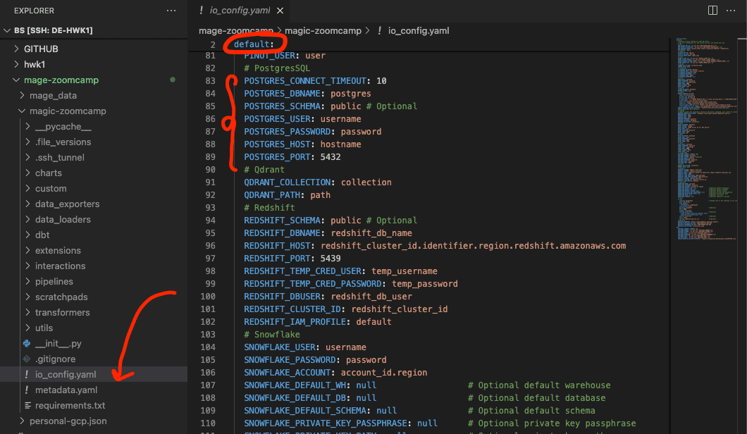This screenshot has width=747, height=434.
Task: Click io_config.yaml breadcrumb segment
Action: click(419, 30)
